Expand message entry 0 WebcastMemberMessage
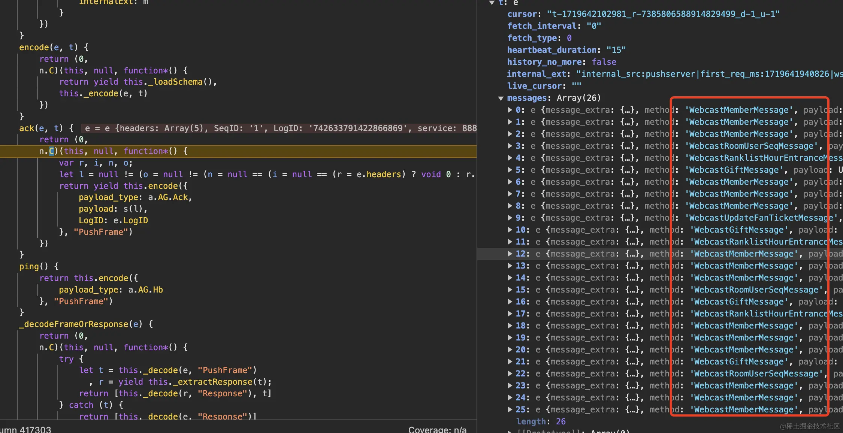 (510, 110)
